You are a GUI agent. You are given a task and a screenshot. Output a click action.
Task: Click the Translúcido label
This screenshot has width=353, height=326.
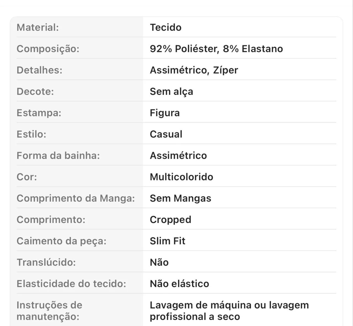click(46, 262)
